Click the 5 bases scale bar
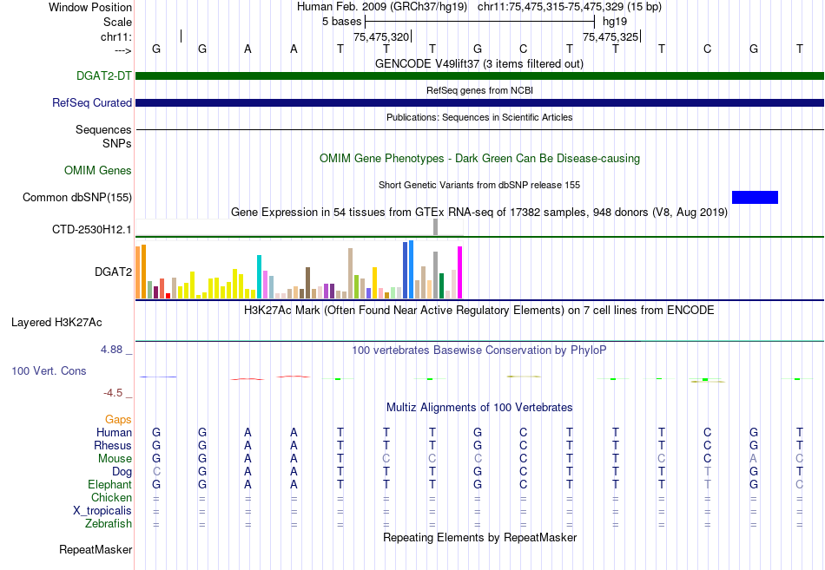Viewport: 825px width, 570px height. coord(480,22)
